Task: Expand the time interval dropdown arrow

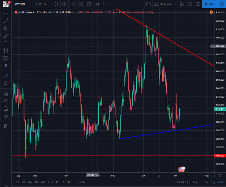Action: tap(50, 4)
